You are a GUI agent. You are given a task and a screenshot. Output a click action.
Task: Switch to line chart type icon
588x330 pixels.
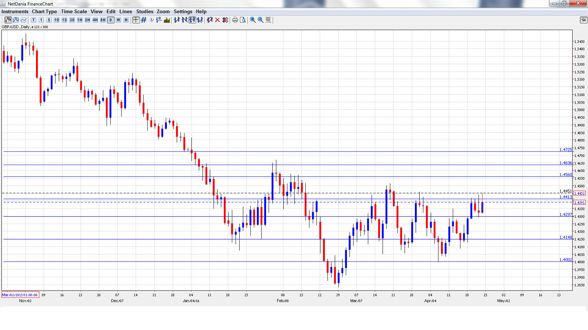point(24,20)
